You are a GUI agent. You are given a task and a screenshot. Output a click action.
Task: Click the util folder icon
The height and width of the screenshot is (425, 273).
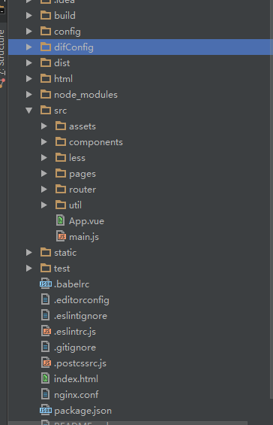click(61, 205)
